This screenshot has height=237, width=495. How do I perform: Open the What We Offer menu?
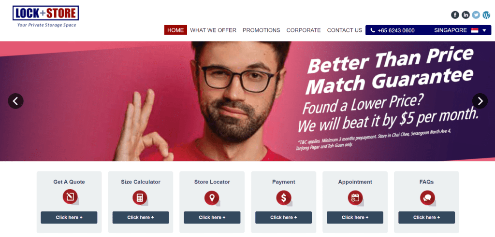[x=213, y=30]
